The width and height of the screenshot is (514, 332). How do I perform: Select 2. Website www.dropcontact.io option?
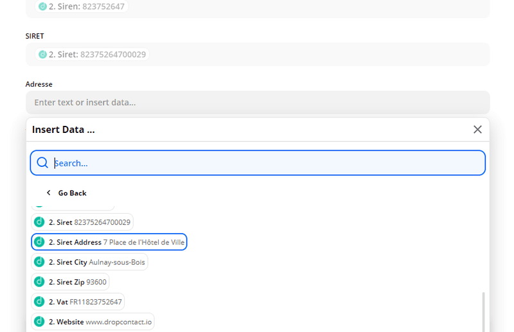click(93, 322)
